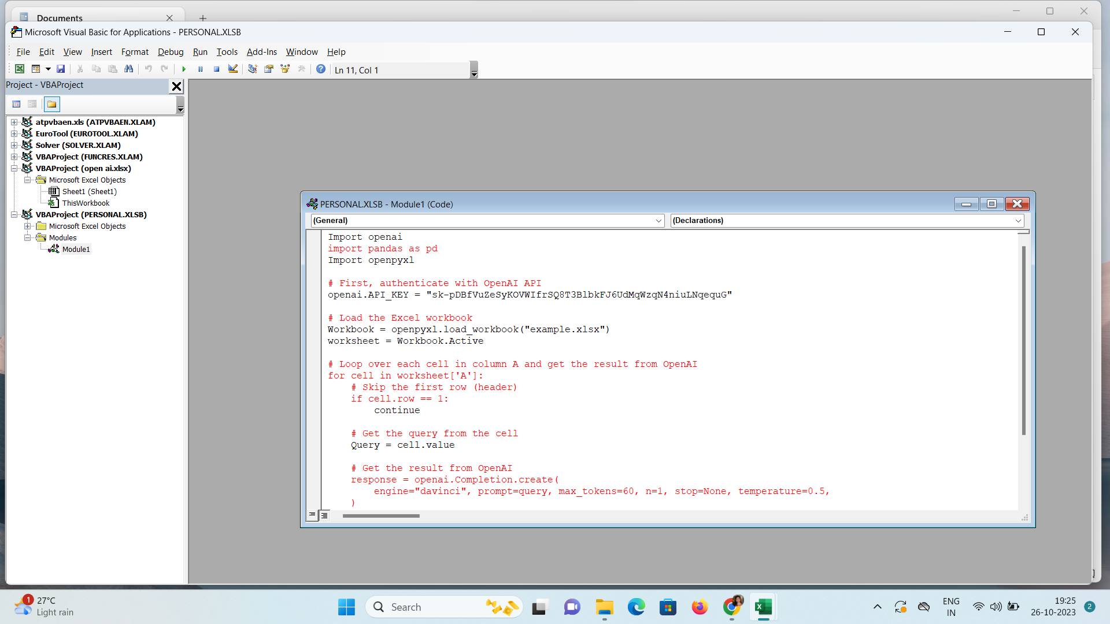Open the Tools menu
Image resolution: width=1110 pixels, height=624 pixels.
click(x=227, y=52)
